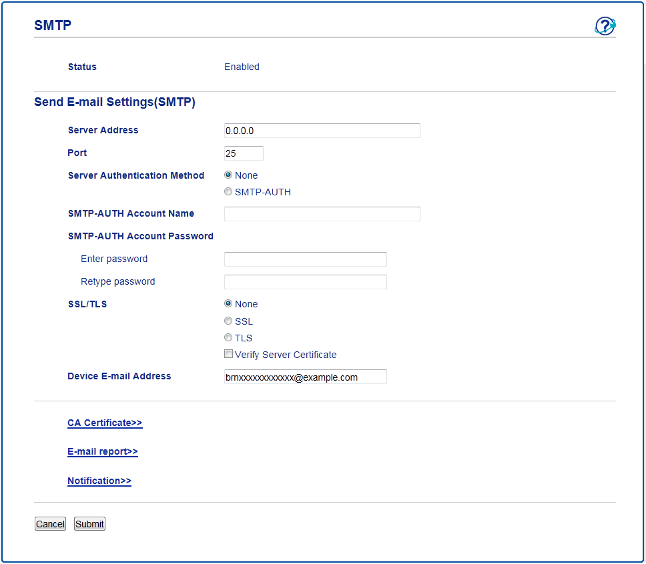Screen dimensions: 646x564
Task: Choose SMTP-AUTH authentication radio button
Action: point(228,192)
